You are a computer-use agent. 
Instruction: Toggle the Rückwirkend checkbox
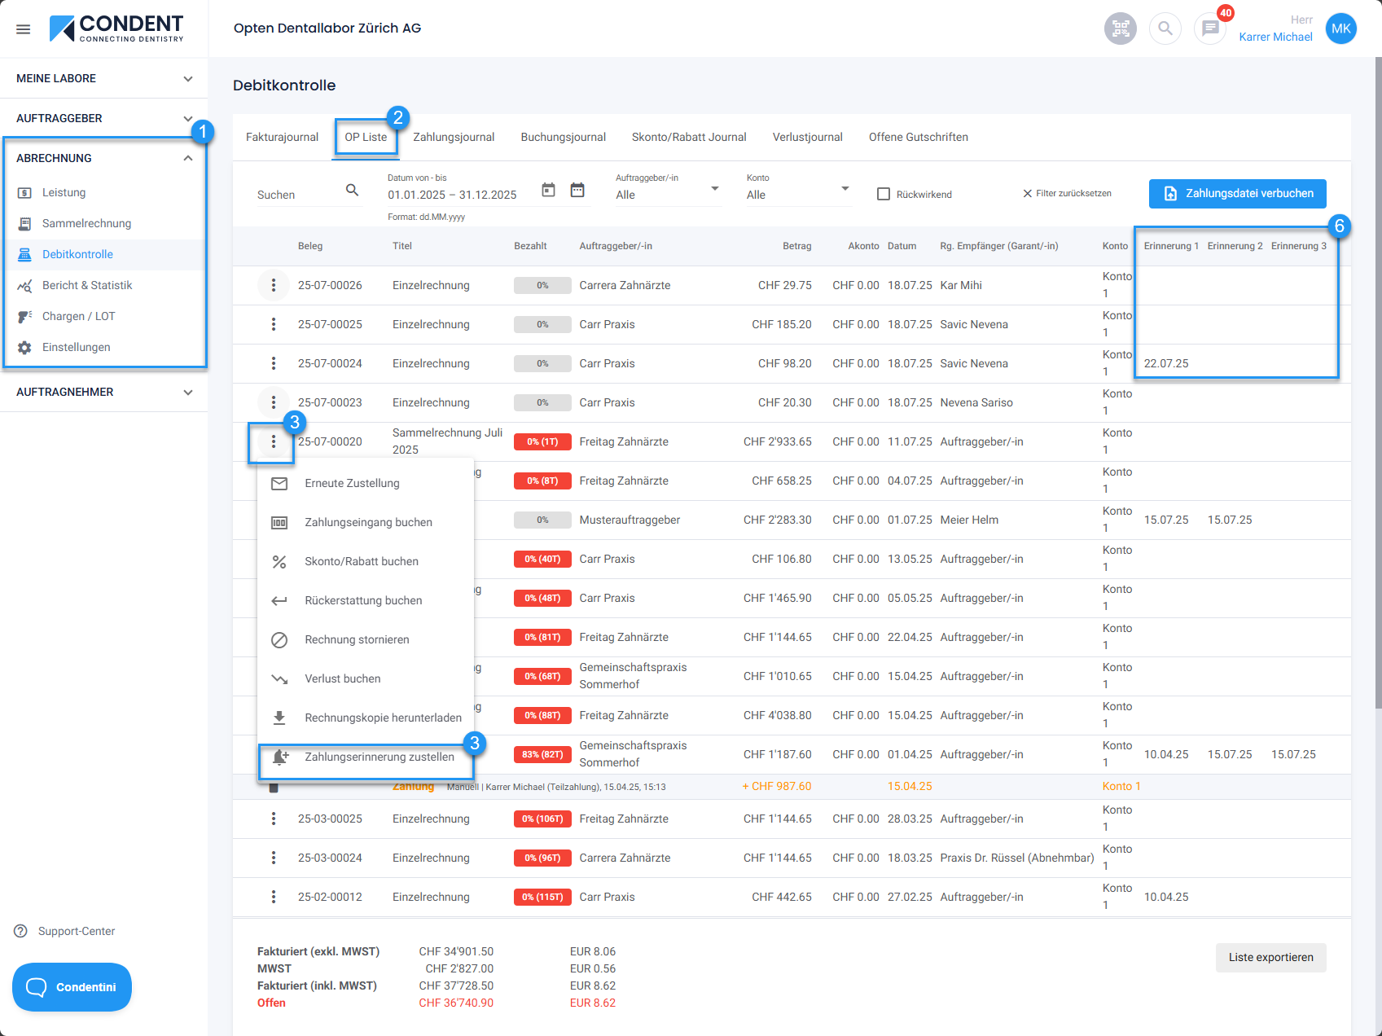click(x=884, y=194)
